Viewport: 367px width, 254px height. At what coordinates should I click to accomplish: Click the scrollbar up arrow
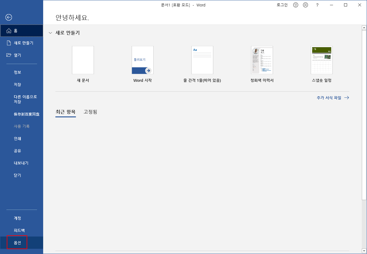click(364, 28)
